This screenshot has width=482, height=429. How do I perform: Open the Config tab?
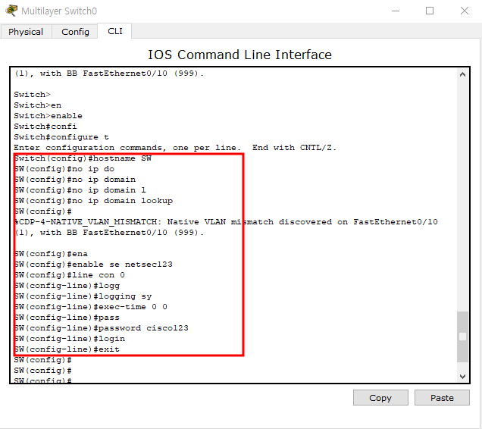click(75, 32)
